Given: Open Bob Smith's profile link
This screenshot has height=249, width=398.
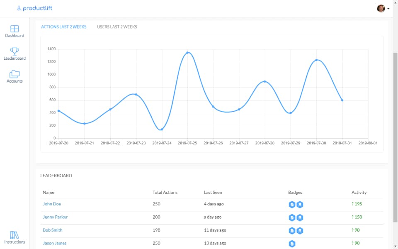Looking at the screenshot, I should click(x=53, y=230).
